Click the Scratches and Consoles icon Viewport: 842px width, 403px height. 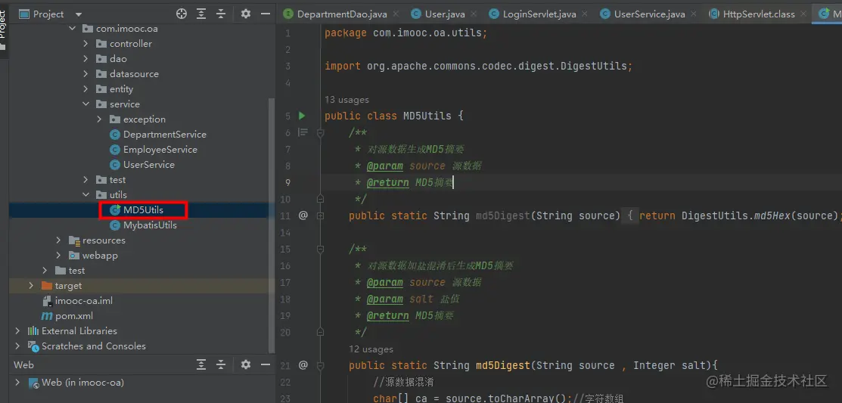coord(33,346)
